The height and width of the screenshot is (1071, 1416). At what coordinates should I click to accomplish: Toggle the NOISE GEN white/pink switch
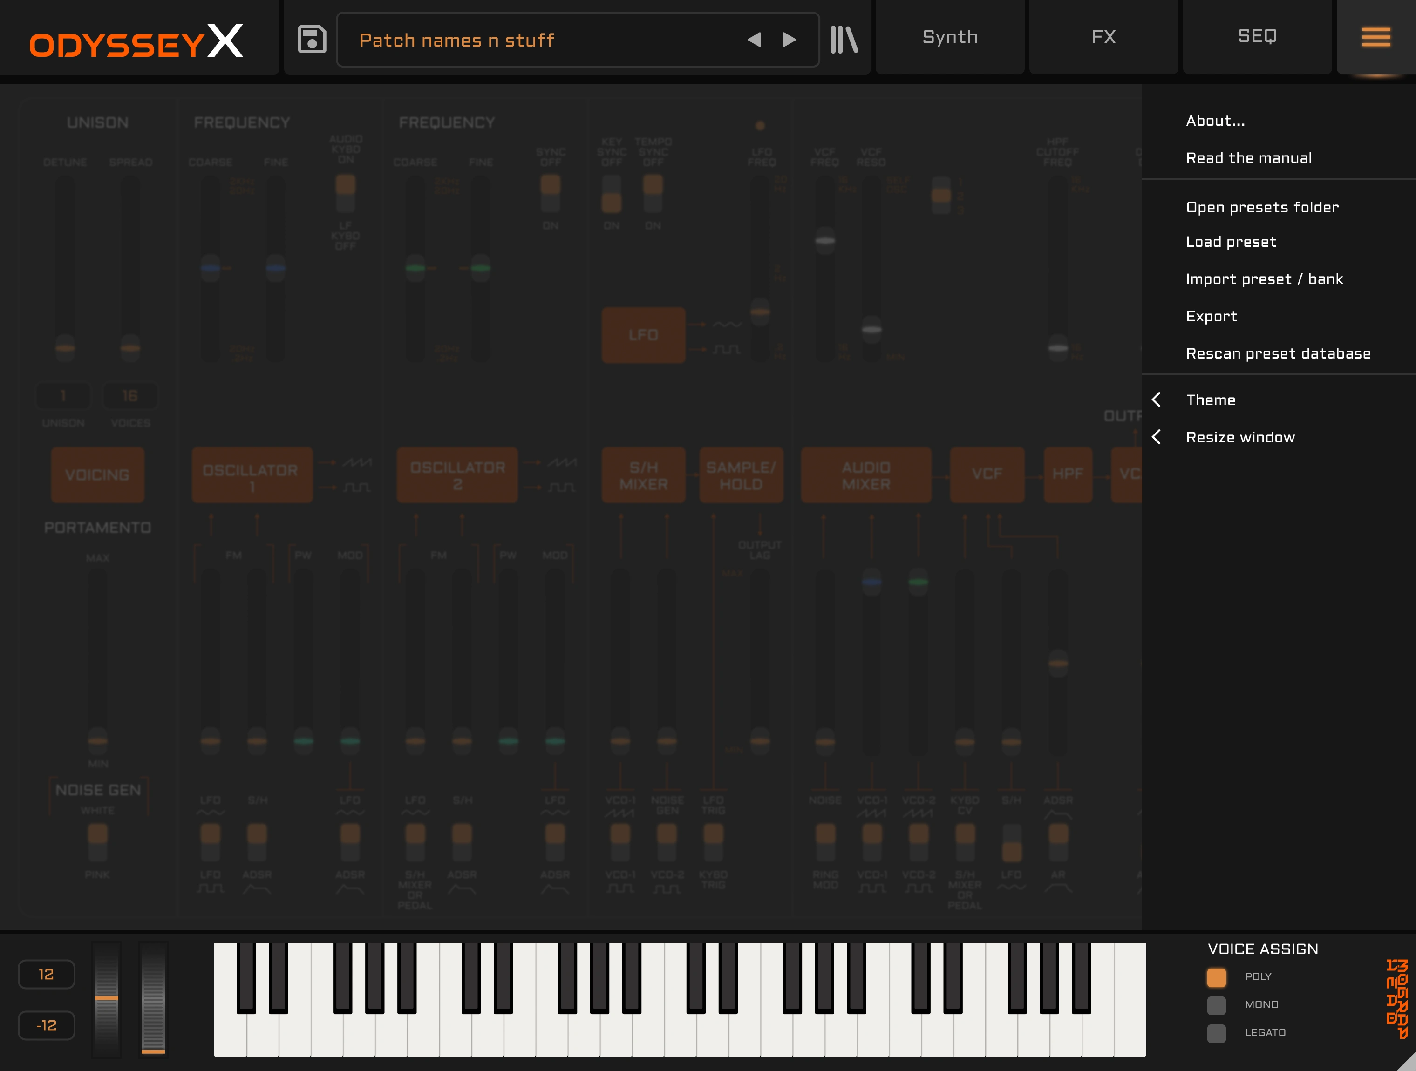(x=97, y=842)
